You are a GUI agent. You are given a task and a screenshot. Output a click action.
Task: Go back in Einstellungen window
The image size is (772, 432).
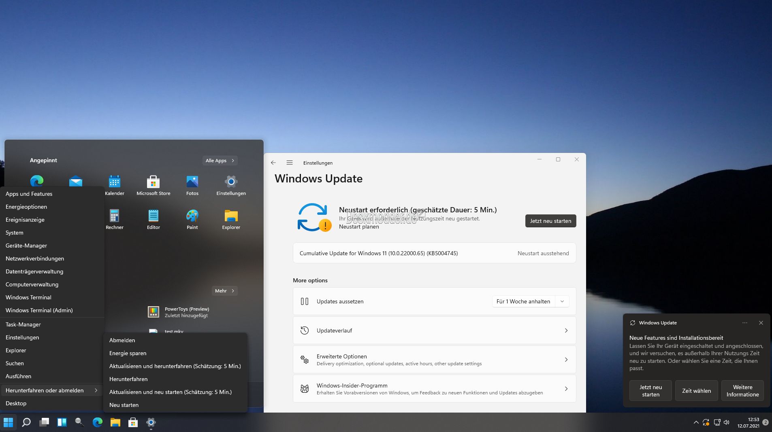(x=273, y=163)
